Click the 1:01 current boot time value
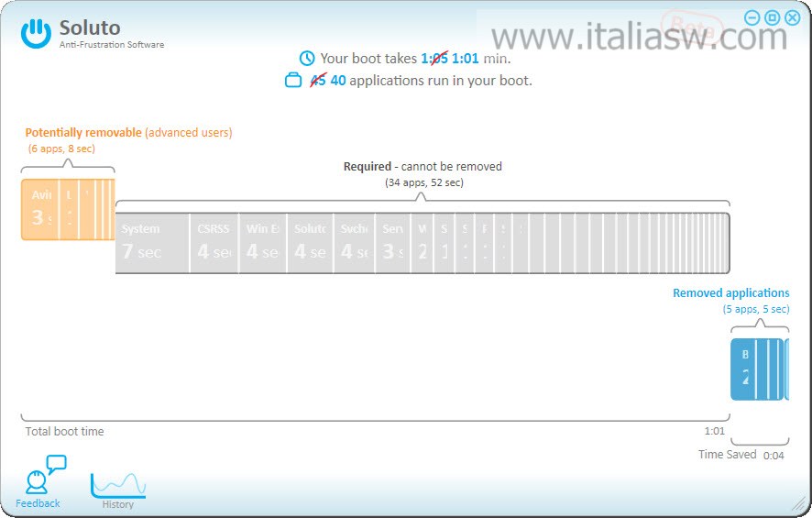Screen dimensions: 812x518 465,58
